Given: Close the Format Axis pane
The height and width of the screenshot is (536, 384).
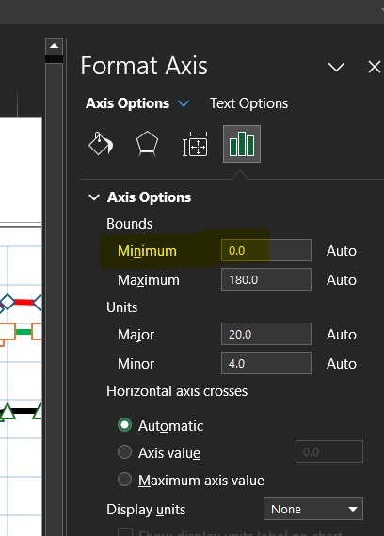Looking at the screenshot, I should 374,67.
